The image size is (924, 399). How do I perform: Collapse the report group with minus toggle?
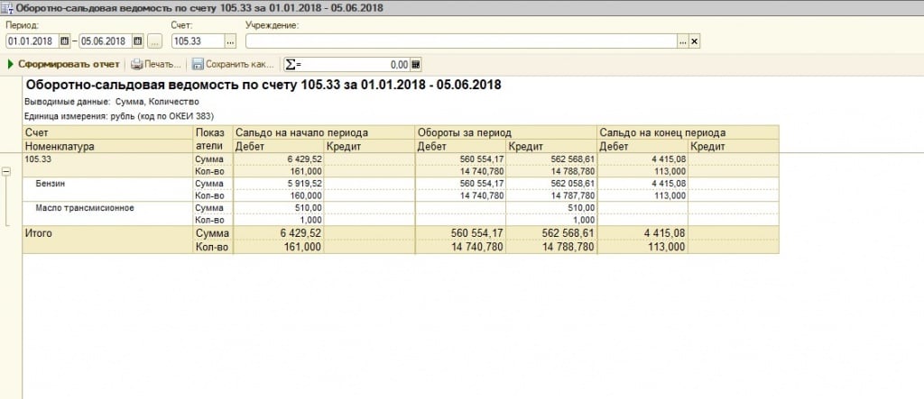click(x=7, y=171)
